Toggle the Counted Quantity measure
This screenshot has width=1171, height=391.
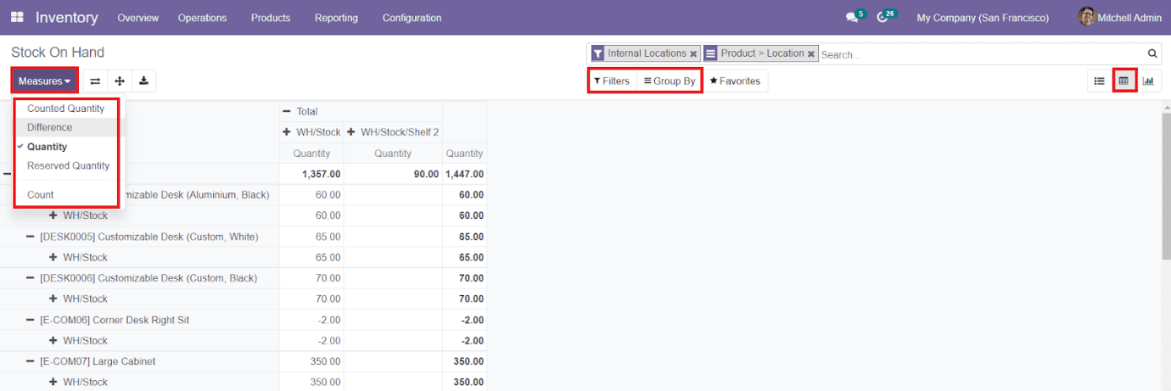click(66, 109)
